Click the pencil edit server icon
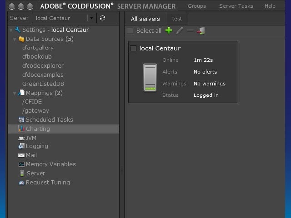The image size is (291, 218). [x=180, y=30]
